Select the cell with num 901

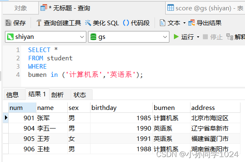pyautogui.click(x=22, y=118)
